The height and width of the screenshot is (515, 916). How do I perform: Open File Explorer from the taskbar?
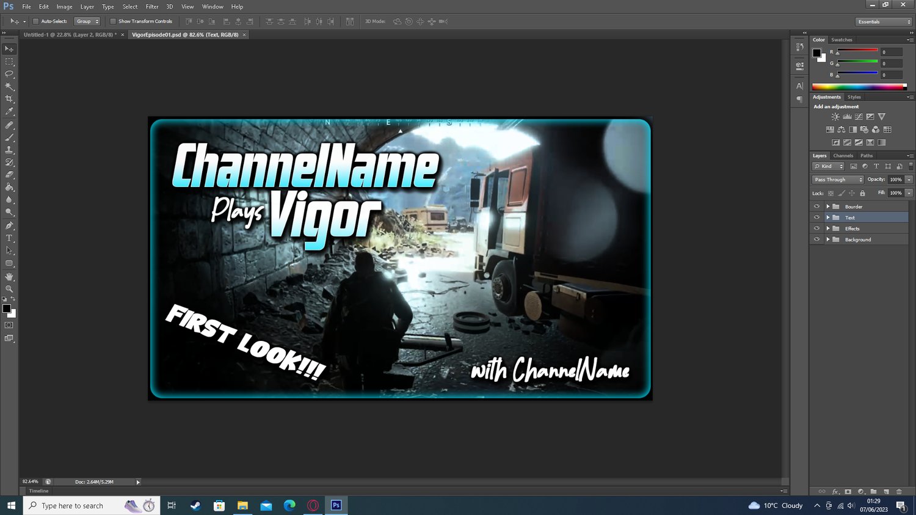(242, 505)
